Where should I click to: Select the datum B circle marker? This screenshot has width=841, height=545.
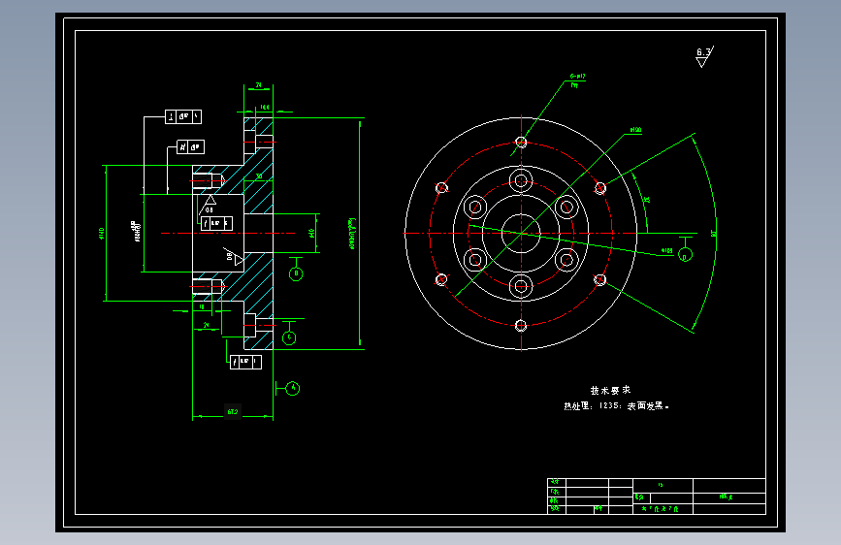[x=296, y=273]
